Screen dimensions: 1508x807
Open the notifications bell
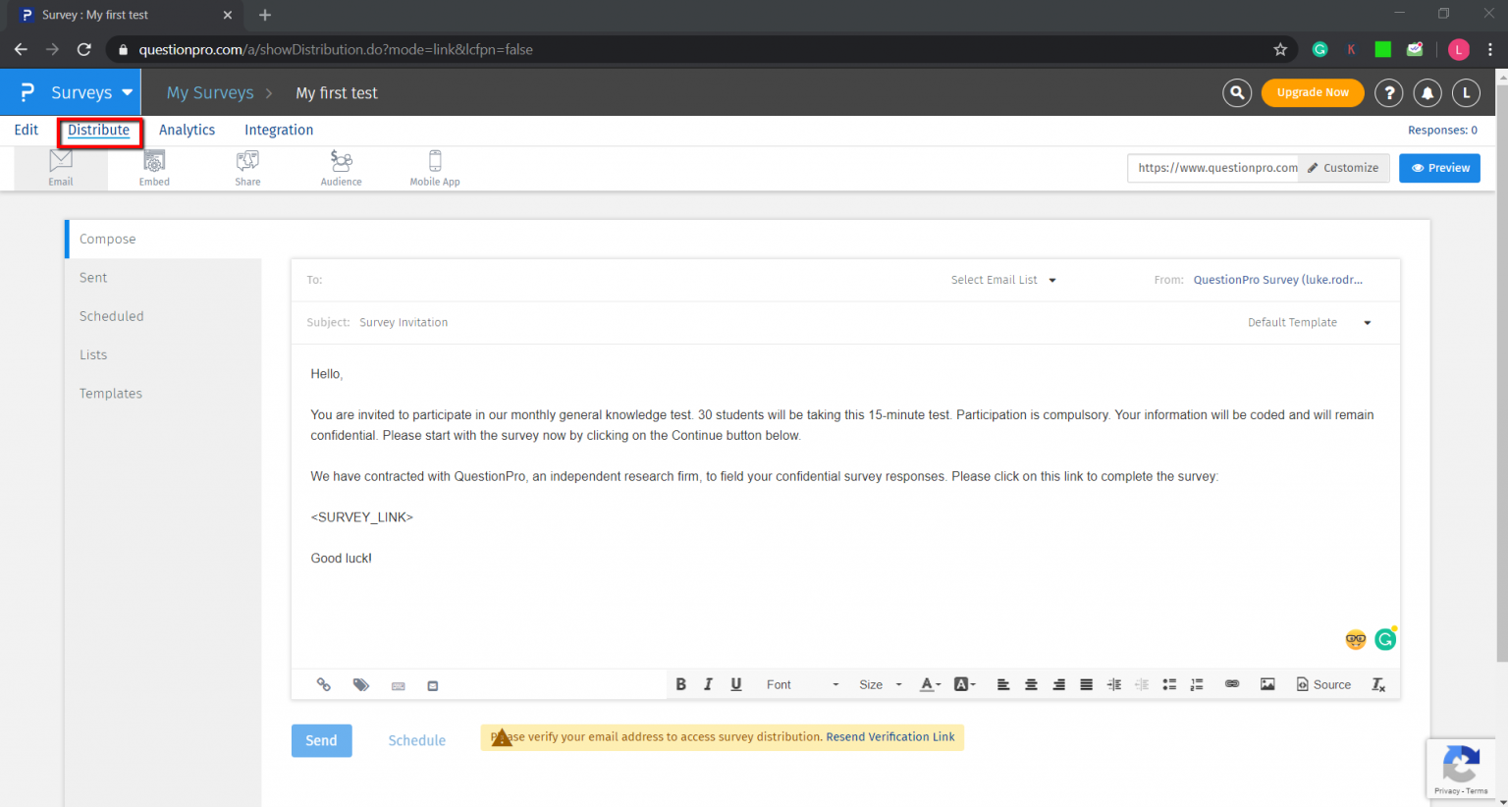tap(1427, 92)
